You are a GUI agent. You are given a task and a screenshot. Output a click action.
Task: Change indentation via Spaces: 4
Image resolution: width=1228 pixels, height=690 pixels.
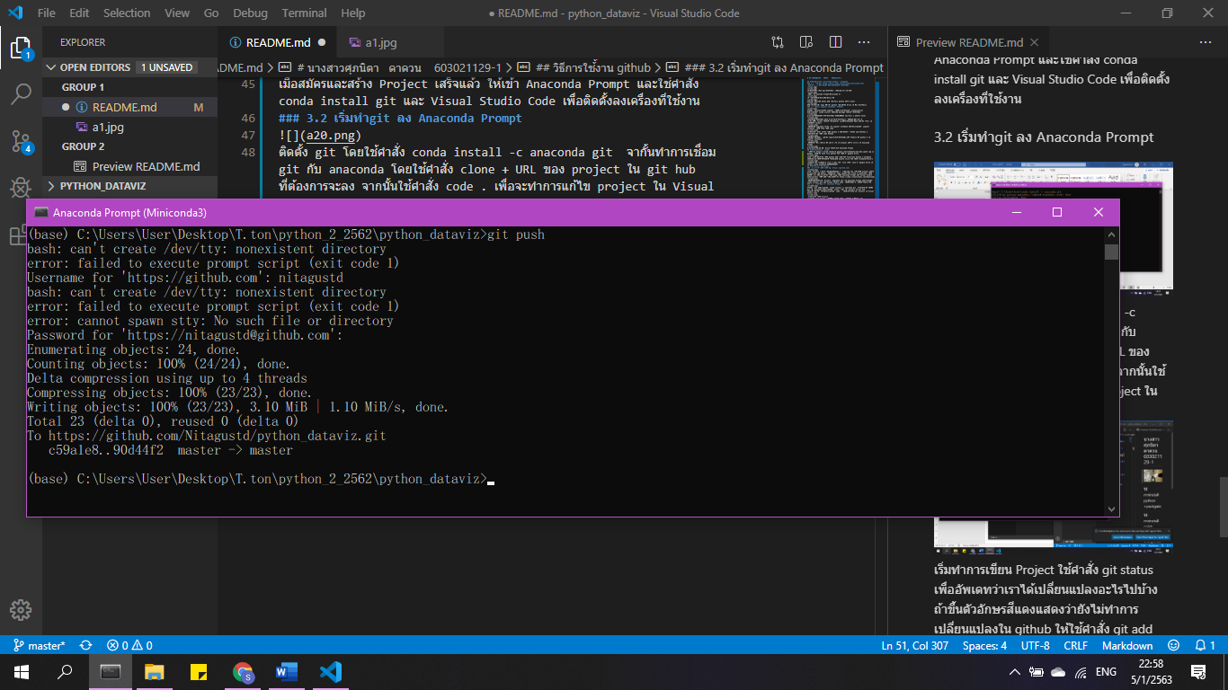coord(984,645)
